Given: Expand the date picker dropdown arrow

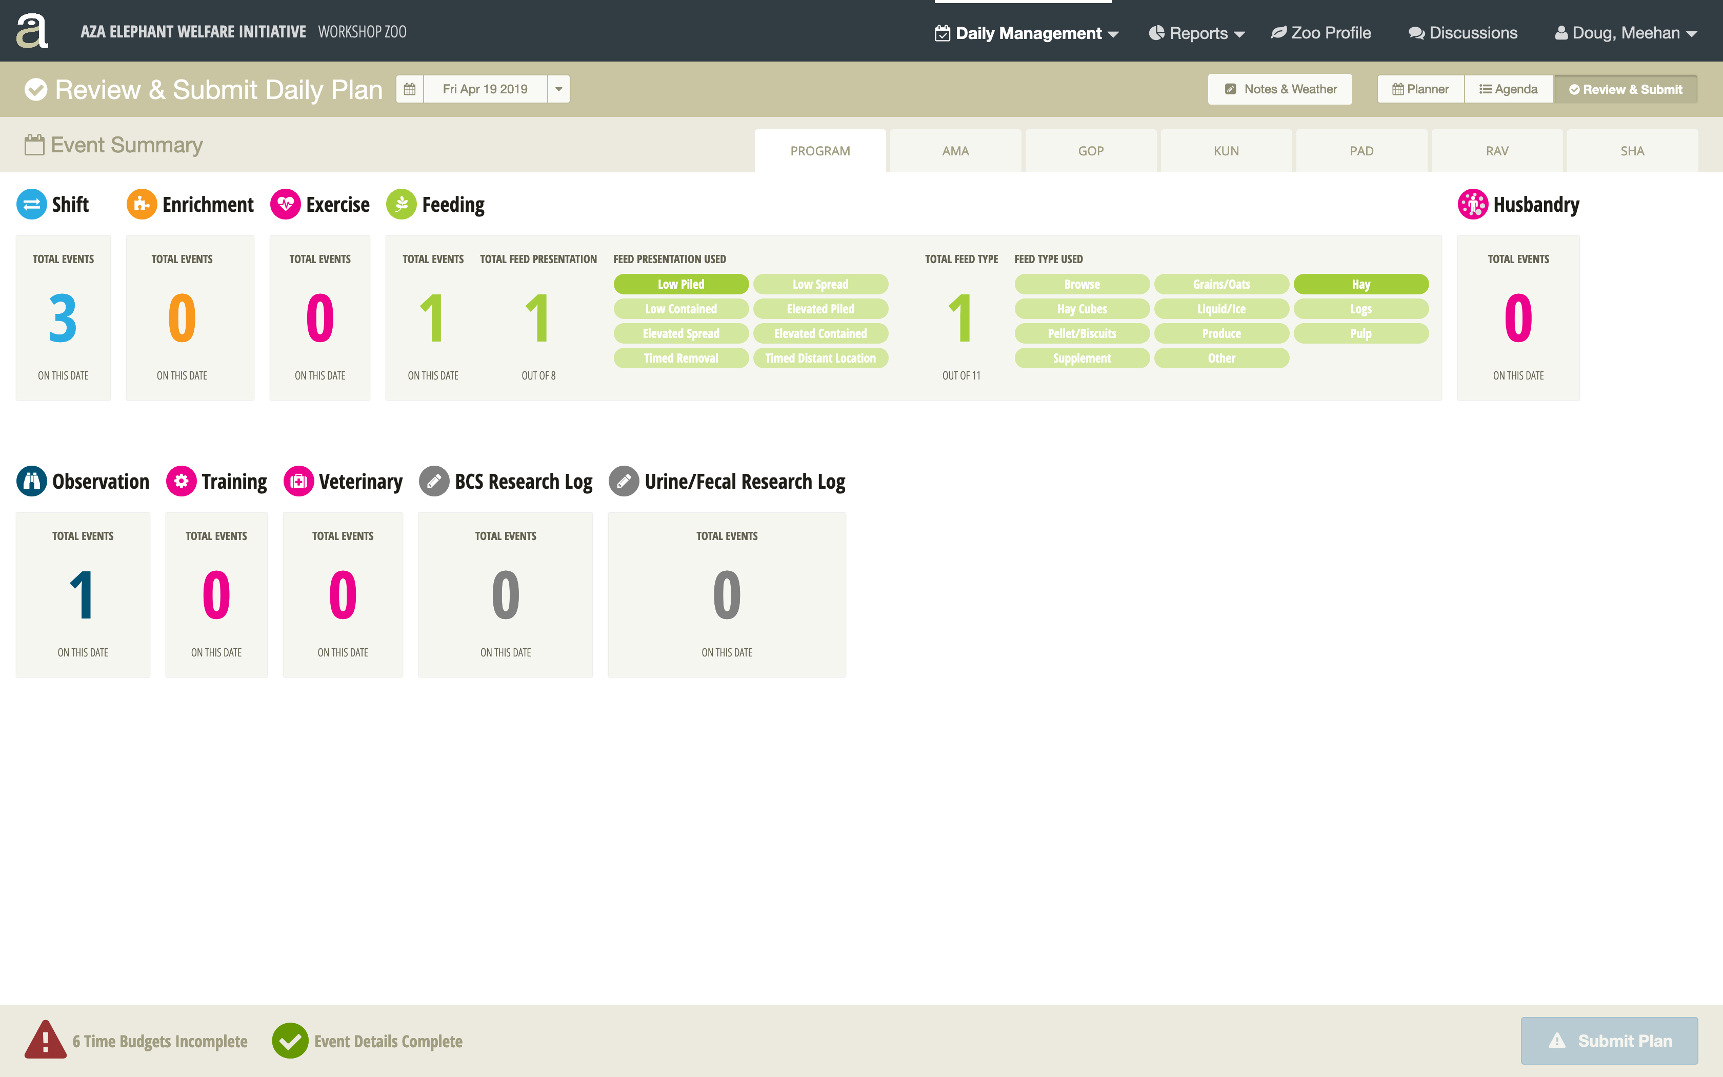Looking at the screenshot, I should [x=559, y=89].
